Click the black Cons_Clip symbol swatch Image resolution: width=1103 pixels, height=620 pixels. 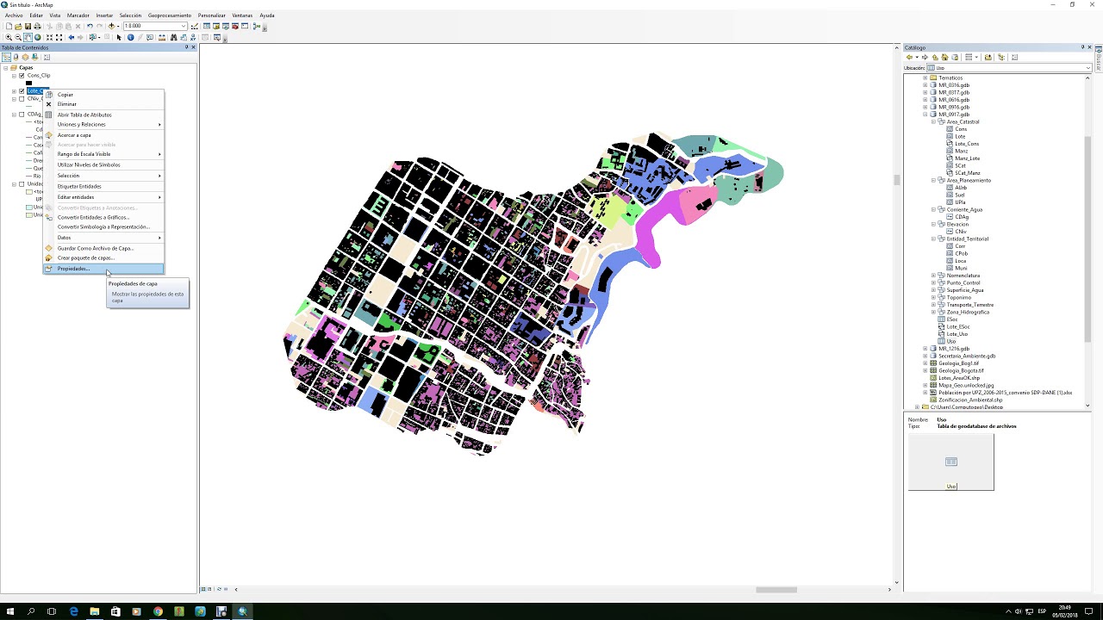pyautogui.click(x=28, y=84)
